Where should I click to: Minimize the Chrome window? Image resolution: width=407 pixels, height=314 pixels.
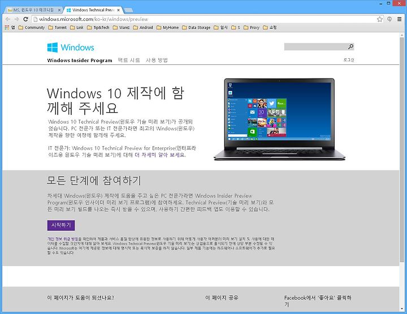[x=381, y=3]
